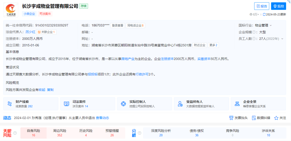Screen dimensions: 291x141
Task: Select 历史风险 4 tab
Action: tap(86, 133)
